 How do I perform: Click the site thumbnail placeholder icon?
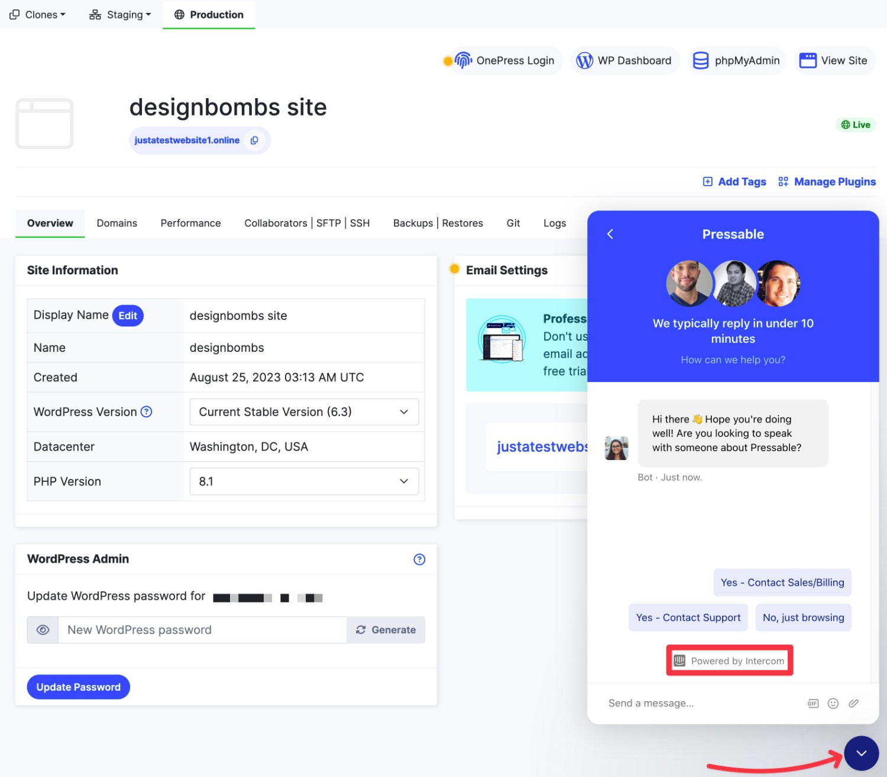point(44,124)
